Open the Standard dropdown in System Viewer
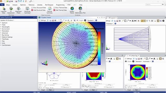 coord(91,20)
